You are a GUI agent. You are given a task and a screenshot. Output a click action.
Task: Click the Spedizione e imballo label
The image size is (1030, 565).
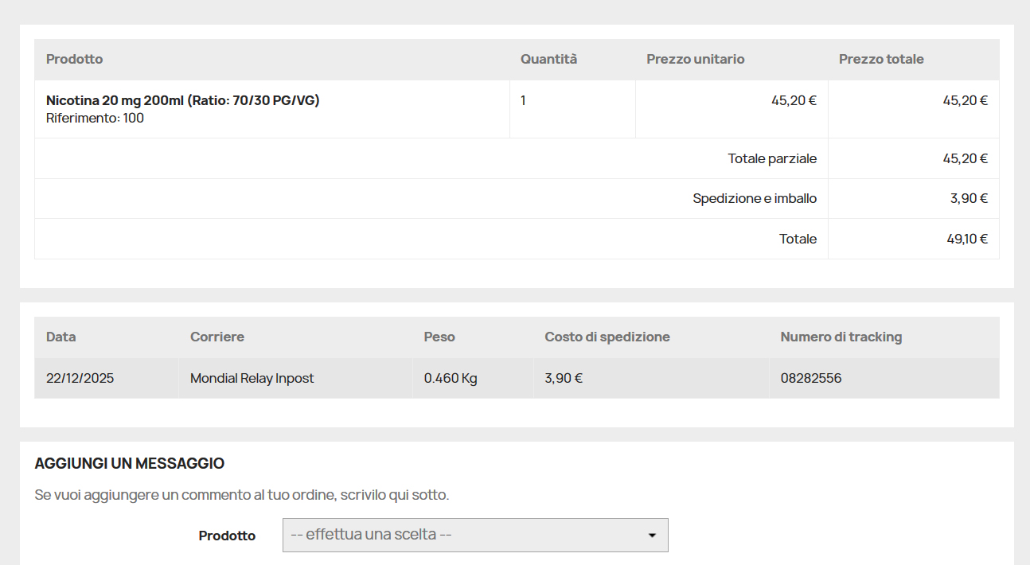tap(755, 198)
